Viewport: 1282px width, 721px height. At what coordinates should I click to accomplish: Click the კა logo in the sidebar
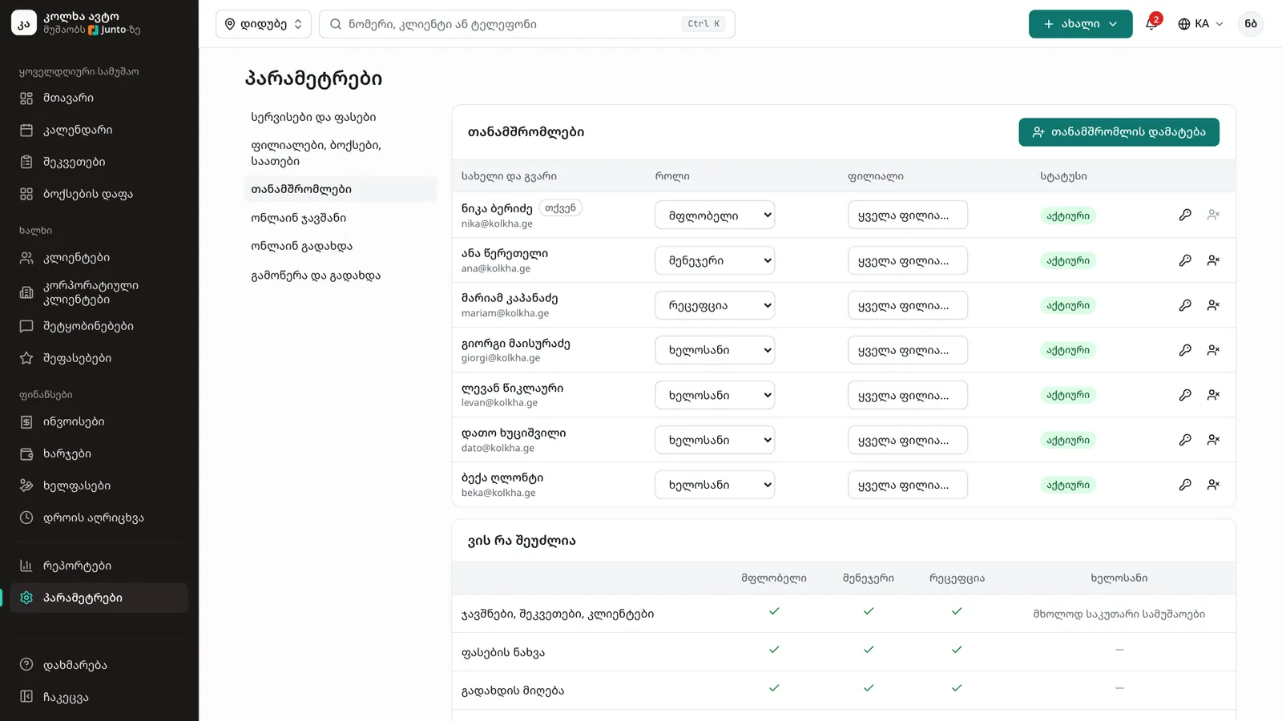(24, 23)
